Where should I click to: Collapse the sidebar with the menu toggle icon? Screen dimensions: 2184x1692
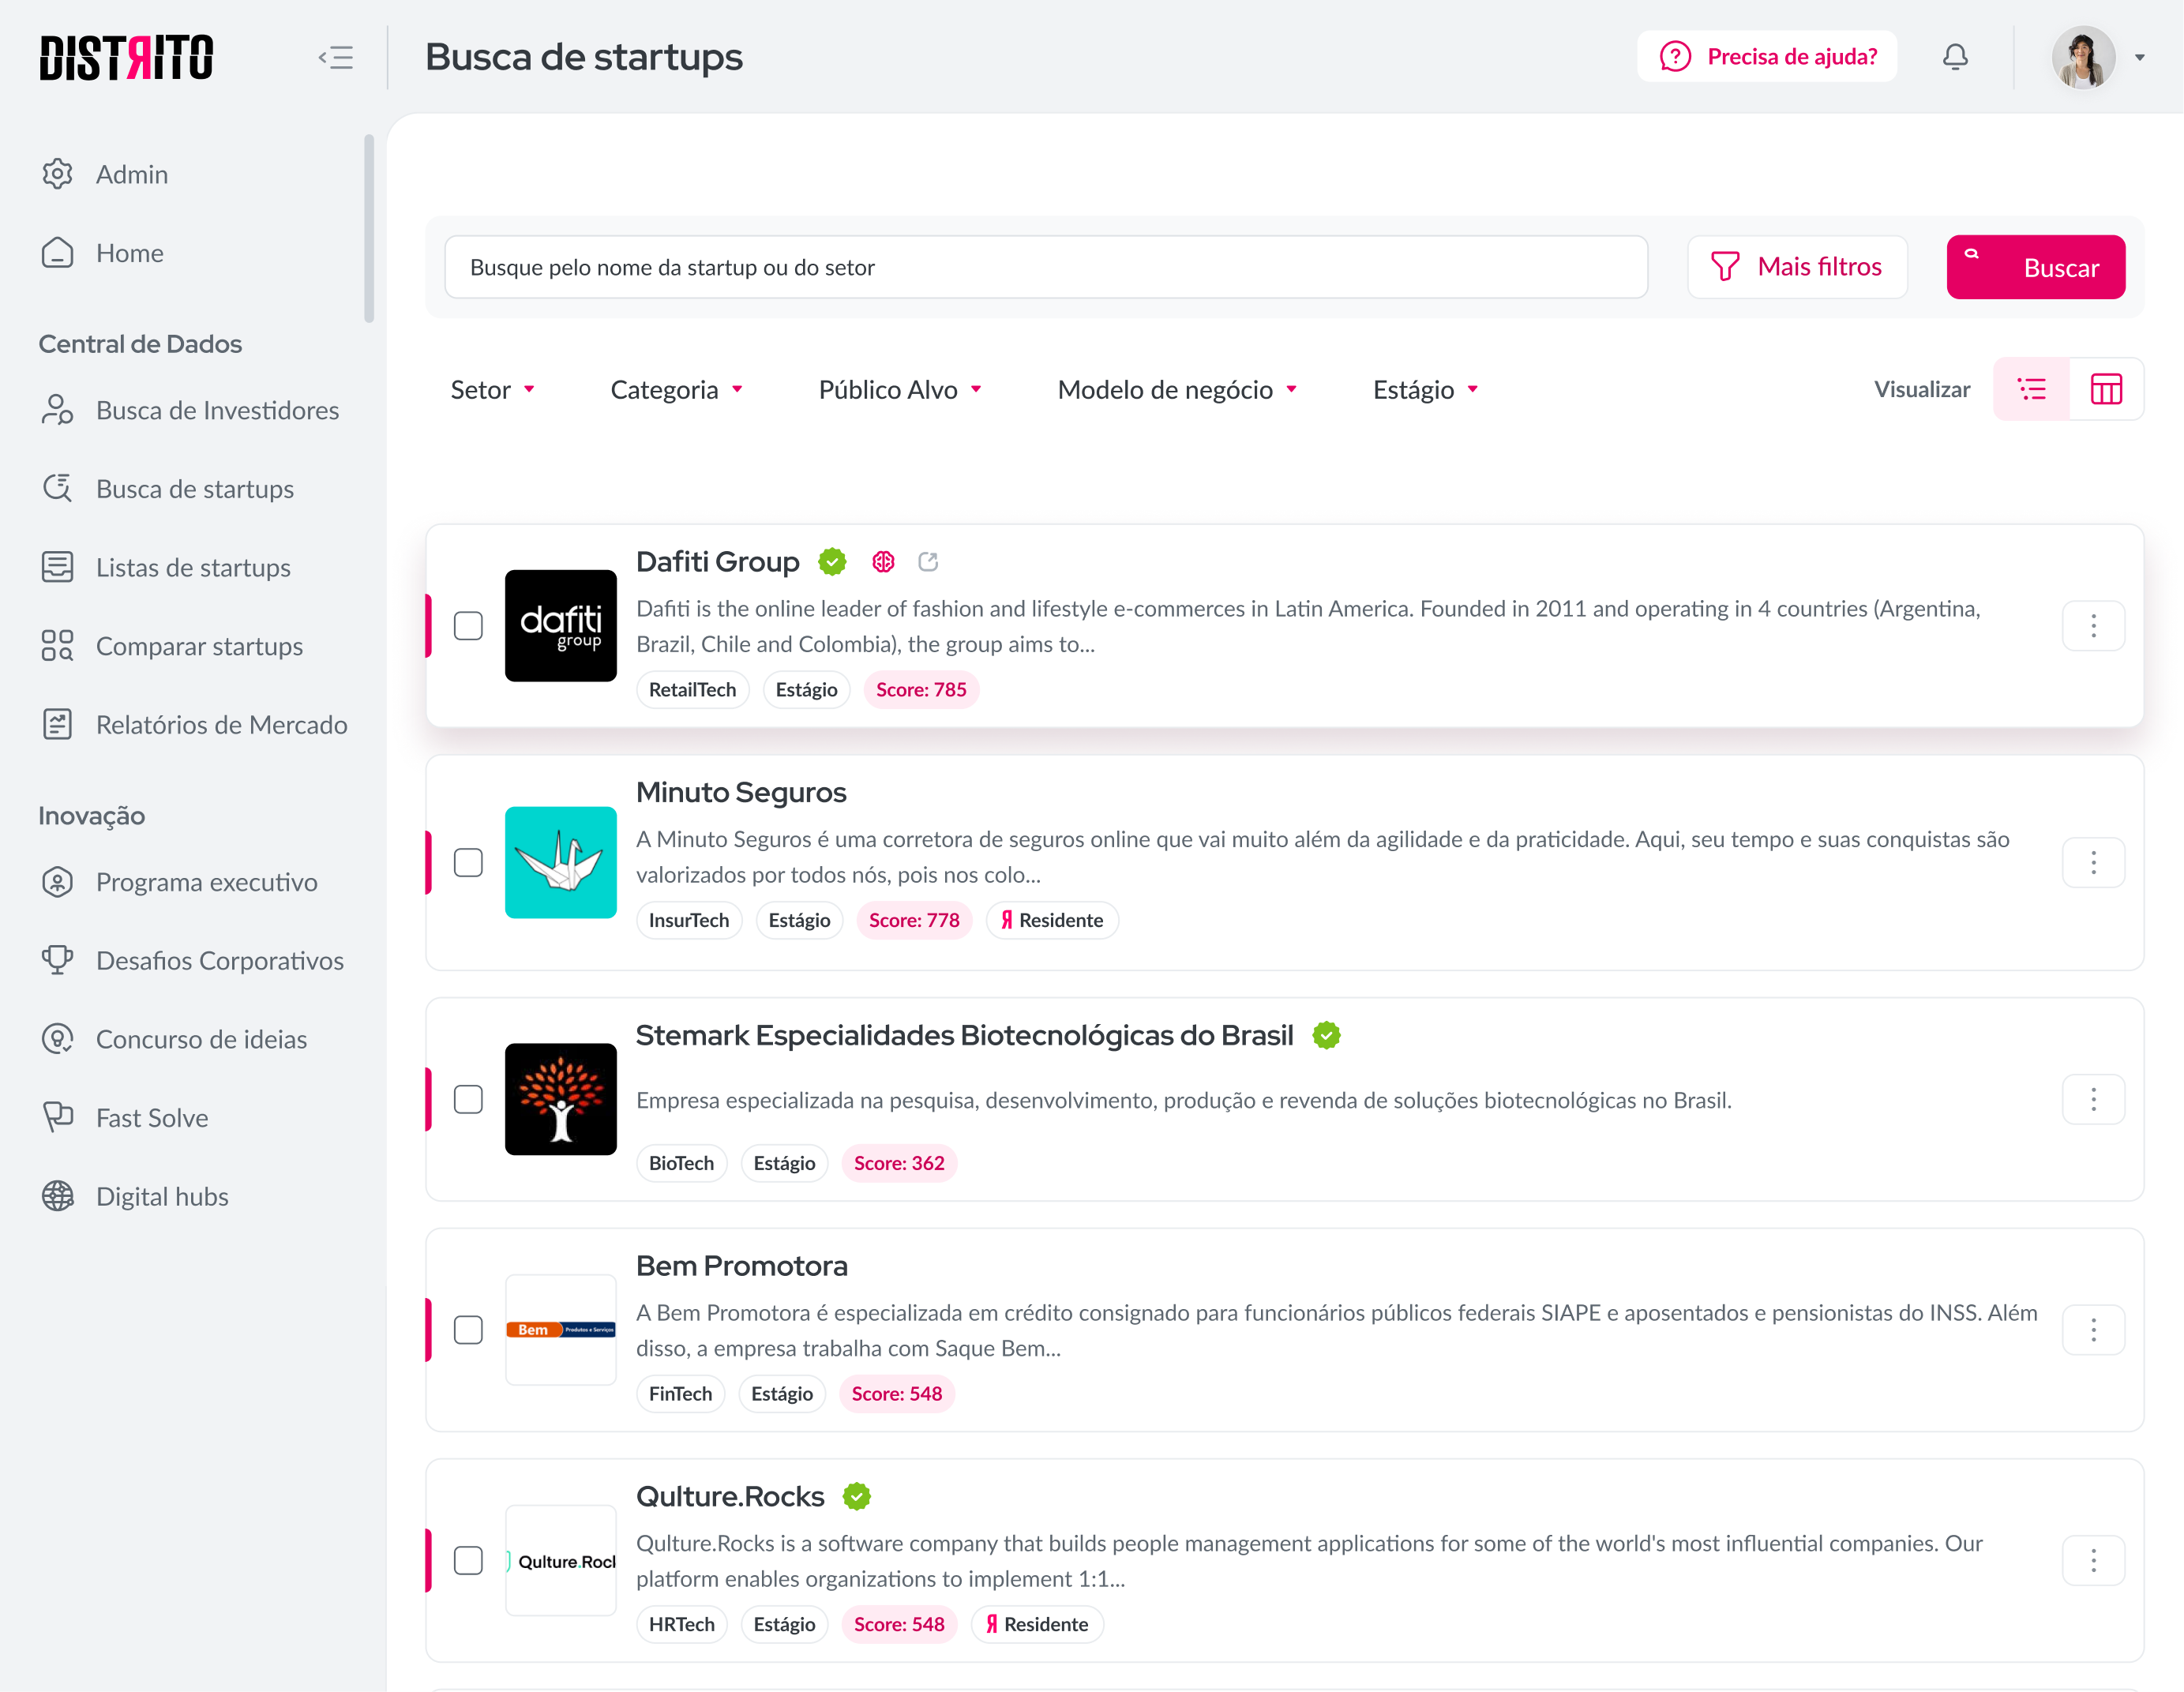(x=336, y=57)
